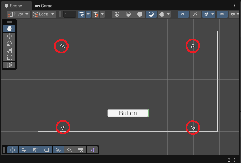Toggle the Grid and Snap overlay icon in bottom bar

35,150
